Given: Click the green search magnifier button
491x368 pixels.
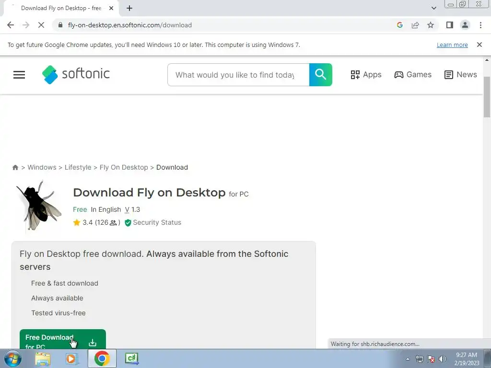Looking at the screenshot, I should click(x=321, y=75).
